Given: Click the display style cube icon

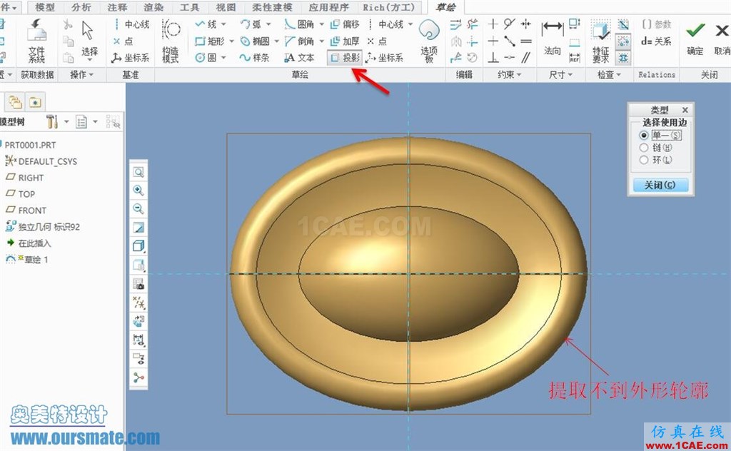Looking at the screenshot, I should [138, 245].
